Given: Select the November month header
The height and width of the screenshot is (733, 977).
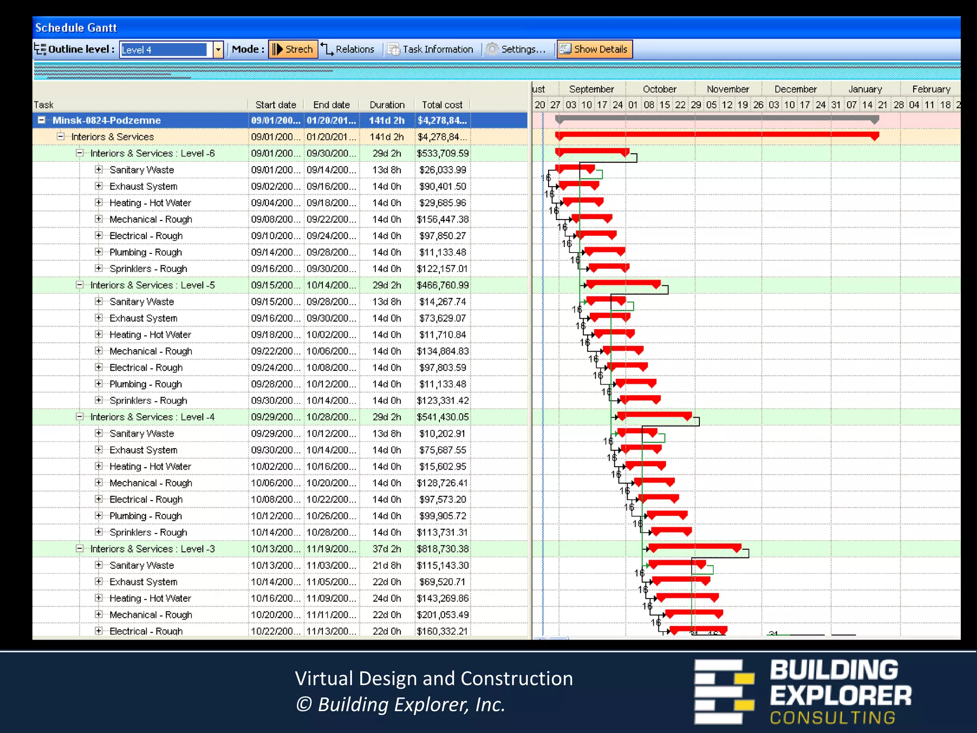Looking at the screenshot, I should (728, 89).
